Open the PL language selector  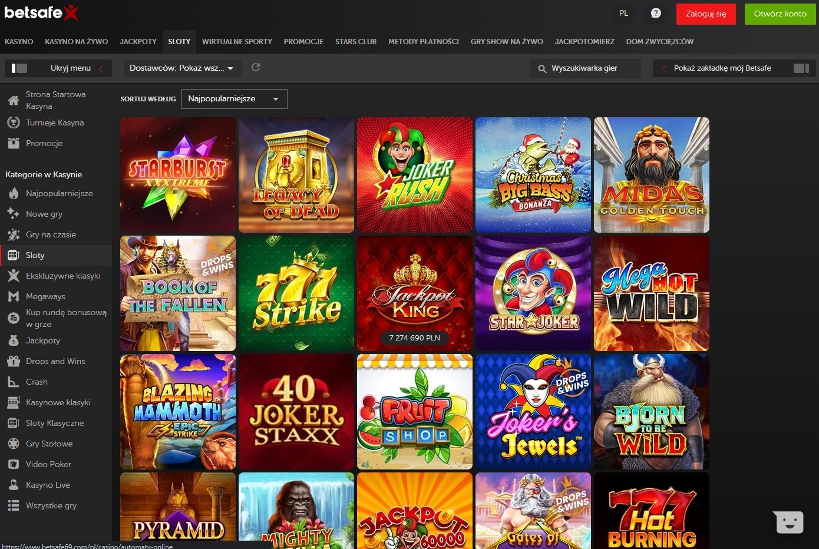point(623,14)
